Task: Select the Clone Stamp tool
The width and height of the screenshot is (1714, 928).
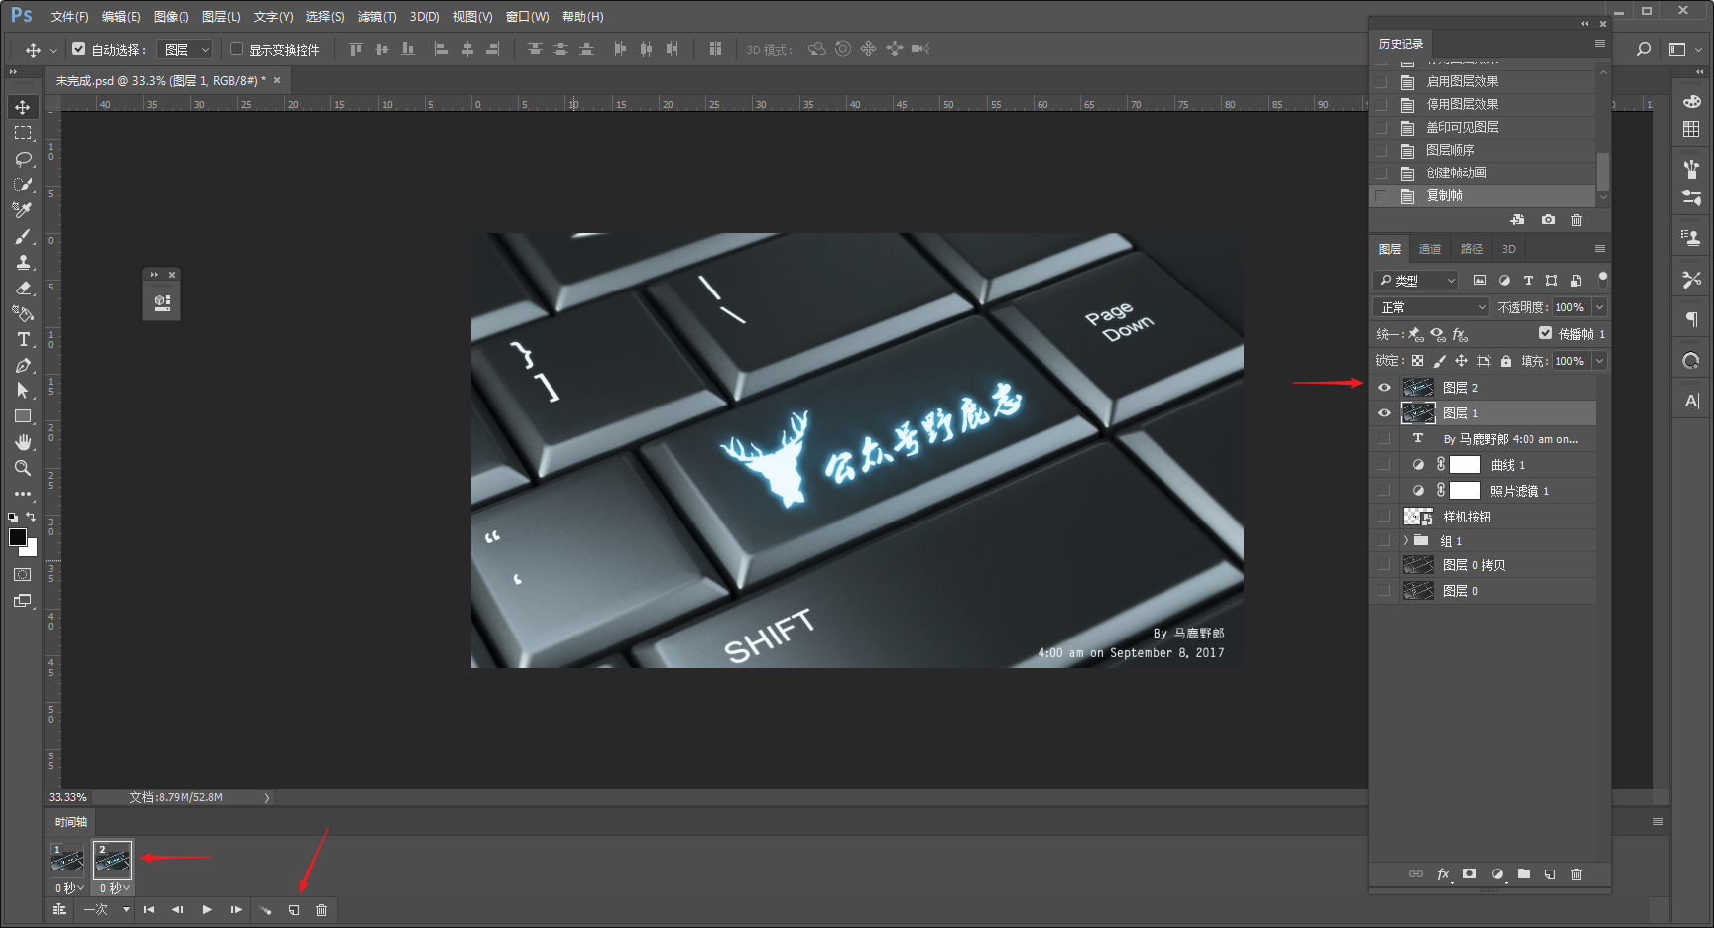Action: [x=22, y=263]
